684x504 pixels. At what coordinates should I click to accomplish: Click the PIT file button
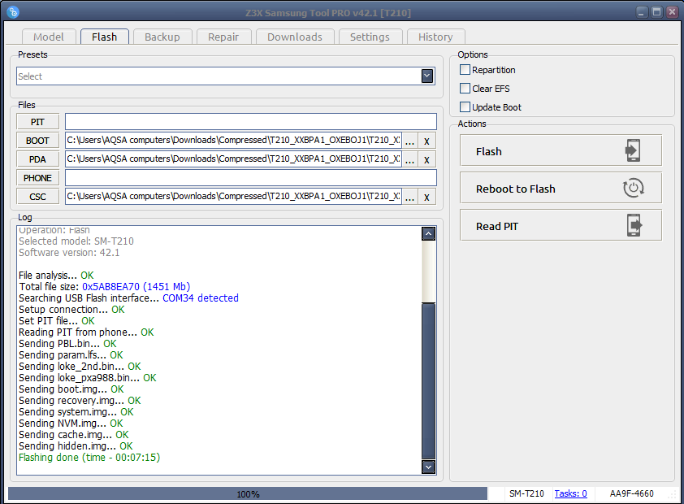37,122
